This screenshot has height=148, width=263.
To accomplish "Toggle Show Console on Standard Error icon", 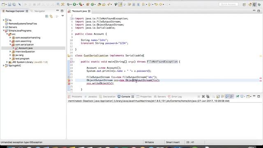I will coord(232,97).
